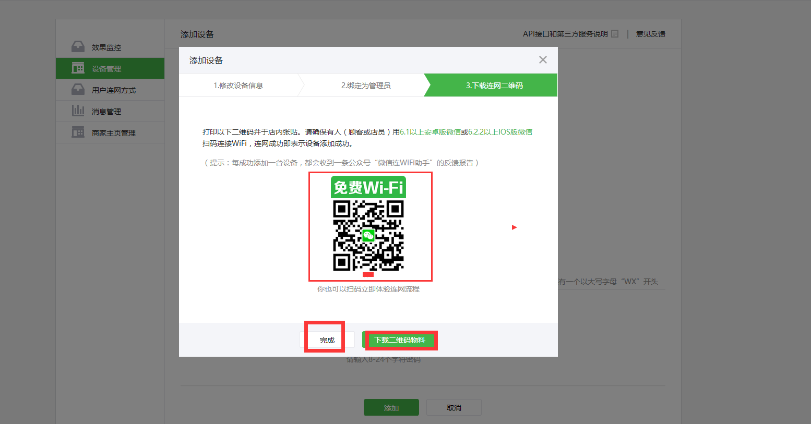The image size is (811, 424).
Task: Click the 6.1以上安卓版微信 link
Action: click(x=430, y=132)
